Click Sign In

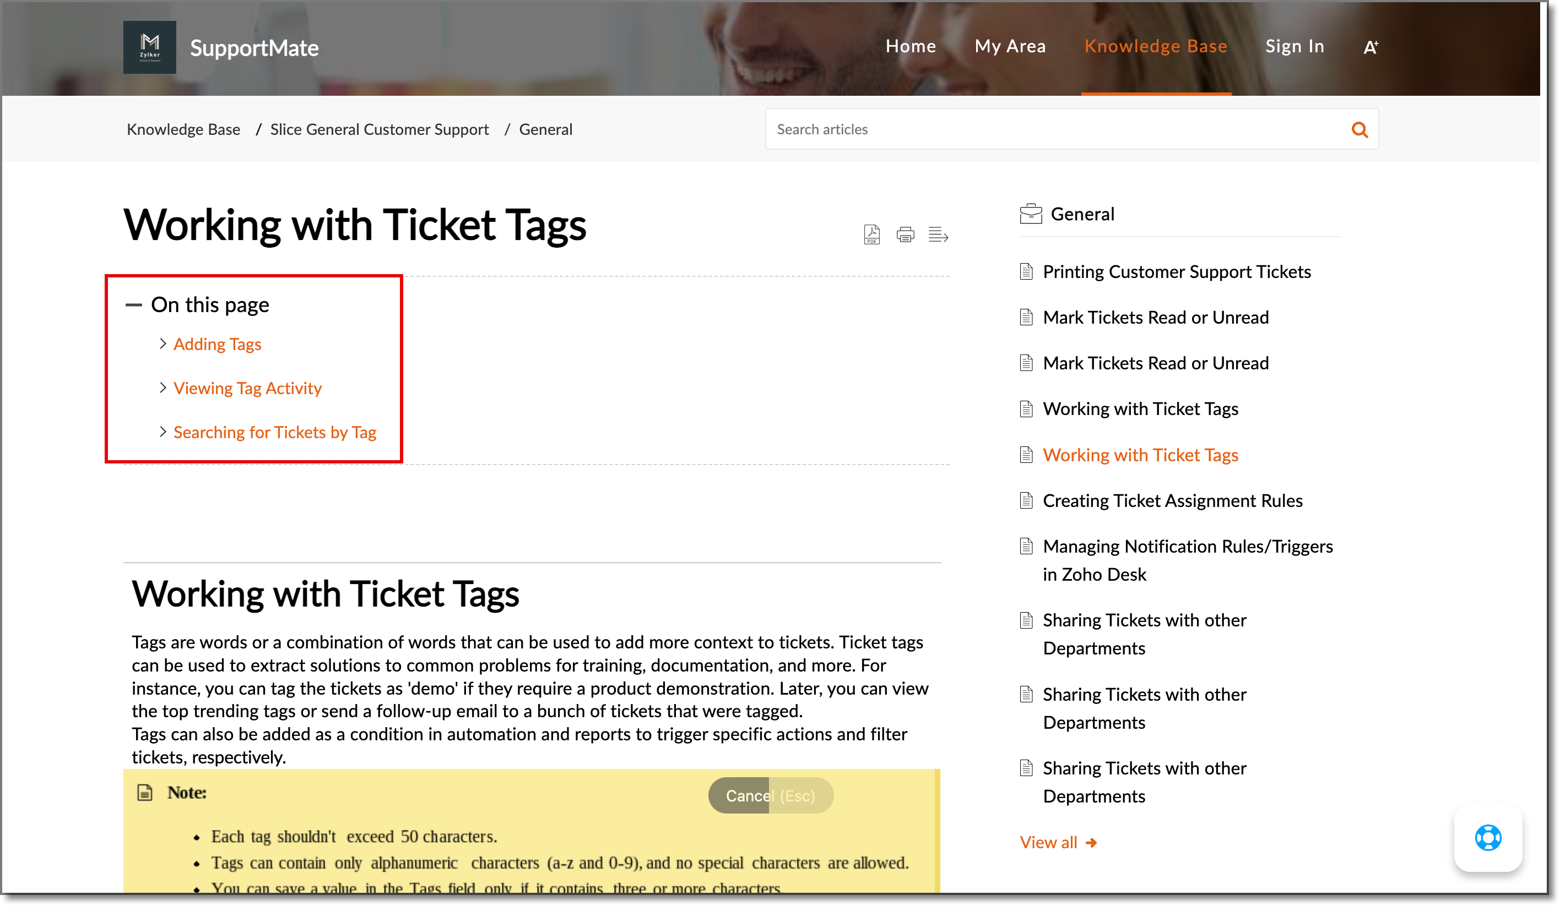1294,46
